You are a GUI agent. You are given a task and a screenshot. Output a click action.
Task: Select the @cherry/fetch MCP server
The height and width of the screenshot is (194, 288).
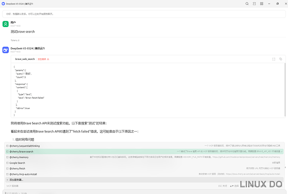pos(144,169)
